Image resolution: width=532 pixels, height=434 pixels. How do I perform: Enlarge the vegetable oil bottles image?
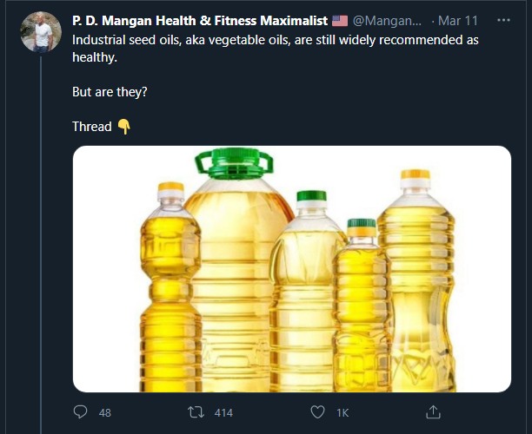291,269
